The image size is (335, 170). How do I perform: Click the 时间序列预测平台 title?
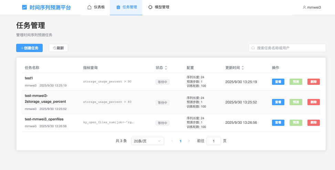point(50,8)
